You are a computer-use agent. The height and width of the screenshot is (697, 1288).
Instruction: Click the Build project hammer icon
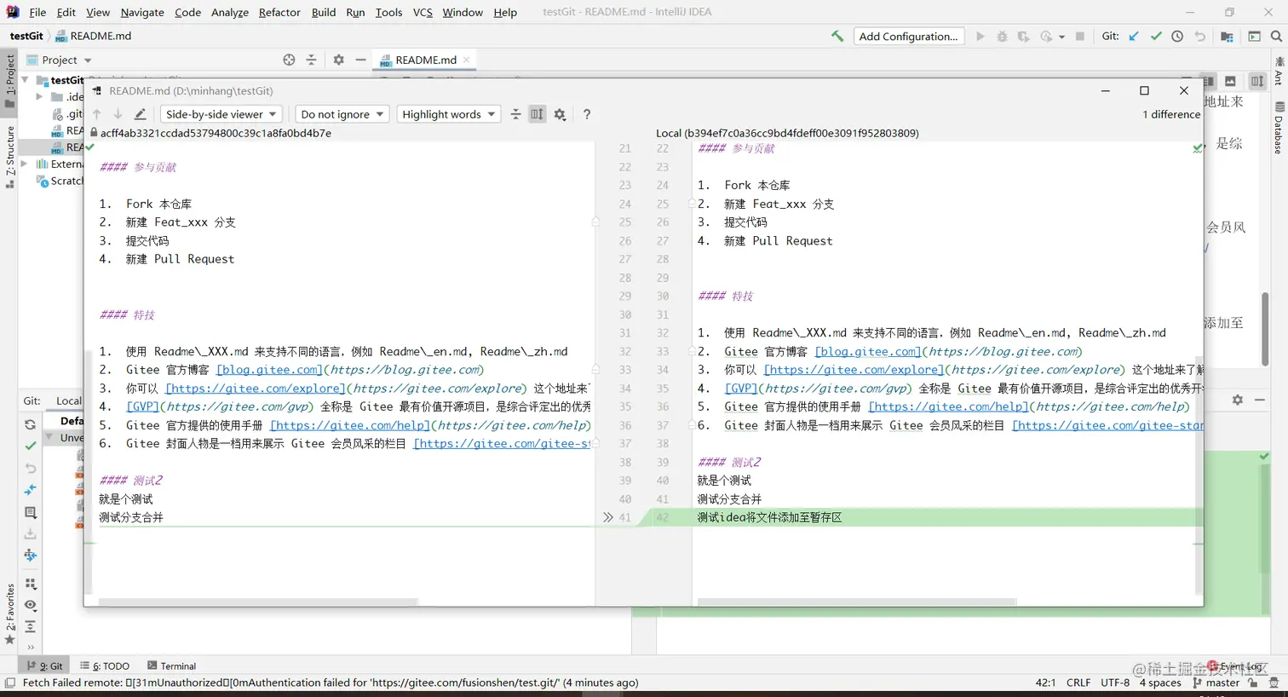pos(837,36)
